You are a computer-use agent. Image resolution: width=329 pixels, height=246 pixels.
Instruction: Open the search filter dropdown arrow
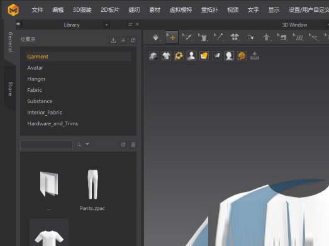(87, 144)
